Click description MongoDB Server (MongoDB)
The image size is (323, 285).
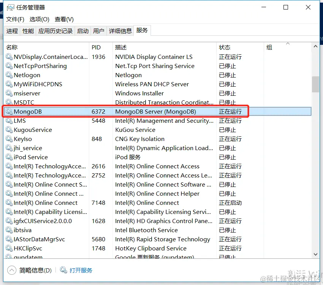coord(155,112)
